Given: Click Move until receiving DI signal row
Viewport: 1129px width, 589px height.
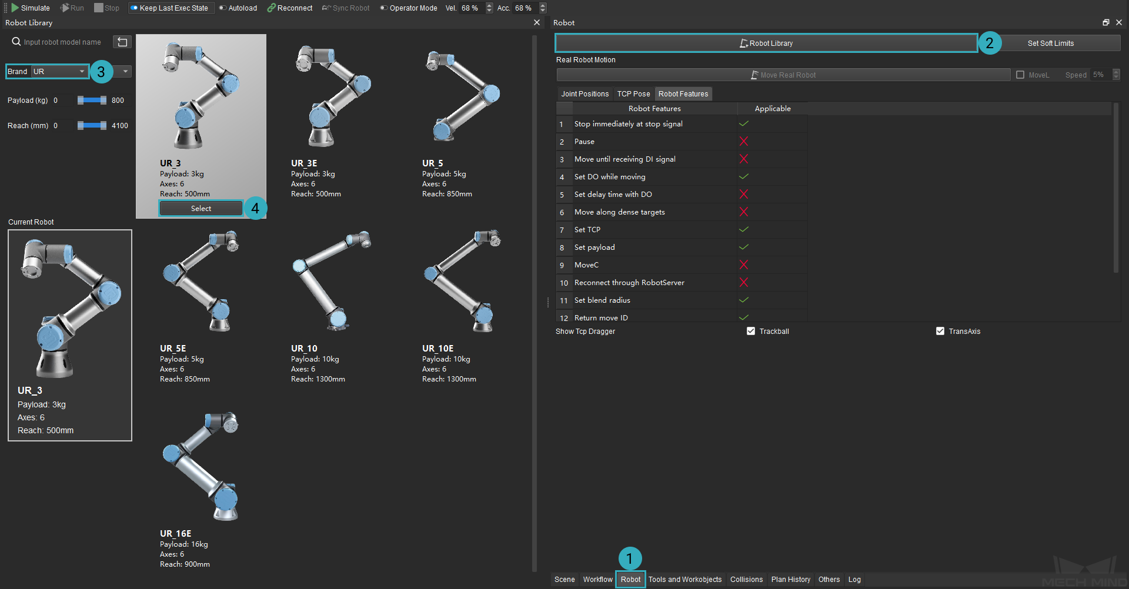Looking at the screenshot, I should (x=682, y=159).
